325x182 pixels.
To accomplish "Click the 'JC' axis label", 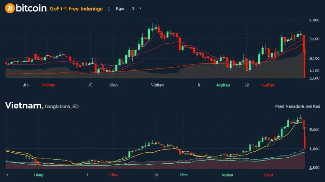I will 90,85.
